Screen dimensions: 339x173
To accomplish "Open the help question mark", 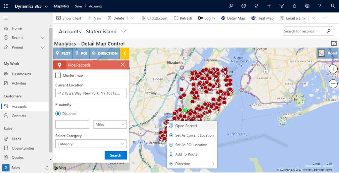I will [320, 6].
